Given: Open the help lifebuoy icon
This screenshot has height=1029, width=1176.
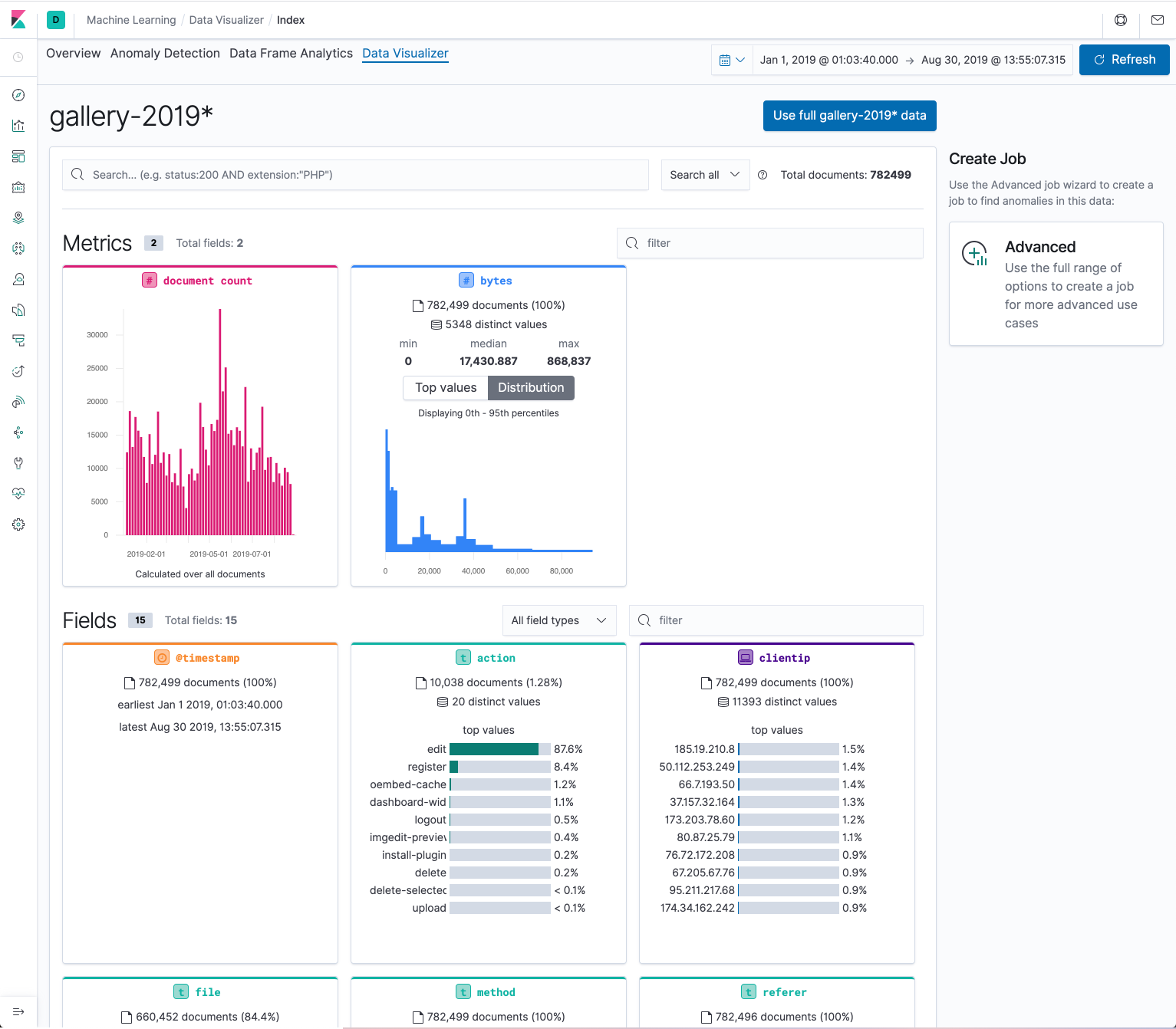Looking at the screenshot, I should pyautogui.click(x=1121, y=20).
